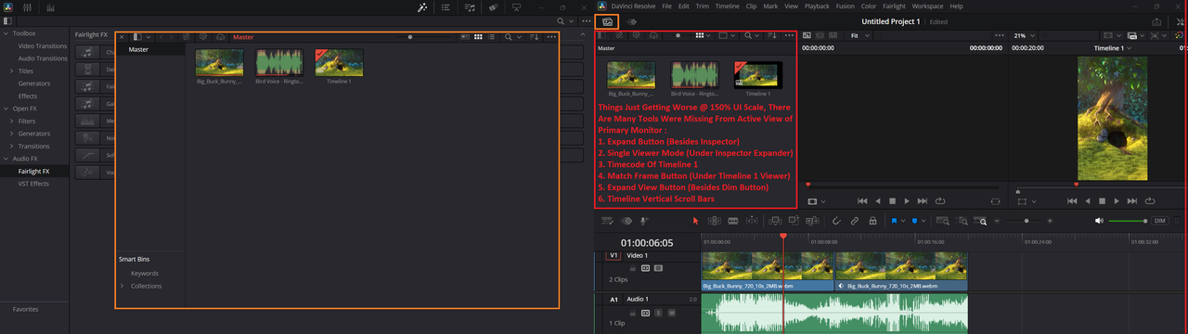The height and width of the screenshot is (334, 1188).
Task: Click the Mixer icon in left window top bar
Action: click(x=27, y=7)
